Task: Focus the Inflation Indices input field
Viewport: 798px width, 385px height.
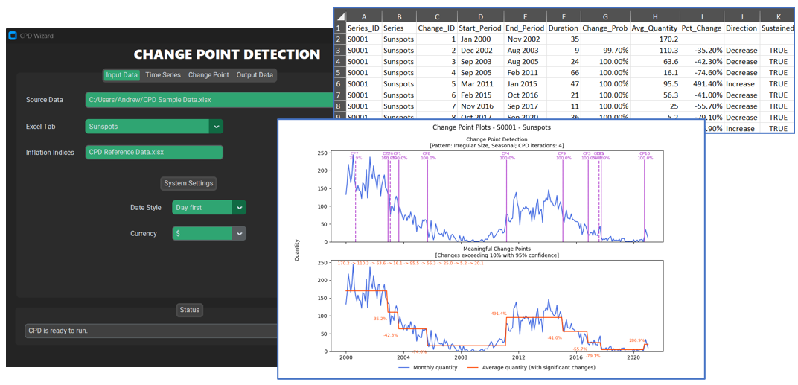Action: point(154,153)
